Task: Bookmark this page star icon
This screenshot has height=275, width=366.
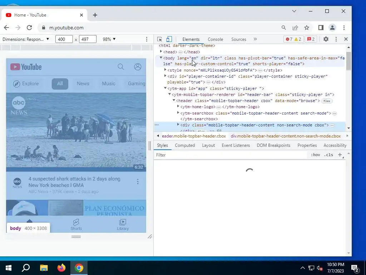Action: 307,28
